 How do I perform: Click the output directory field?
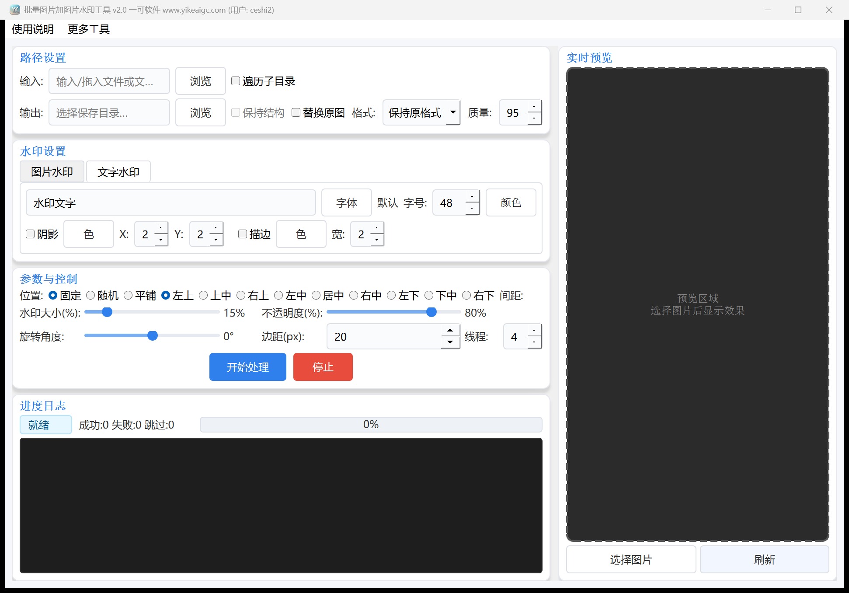pyautogui.click(x=109, y=113)
